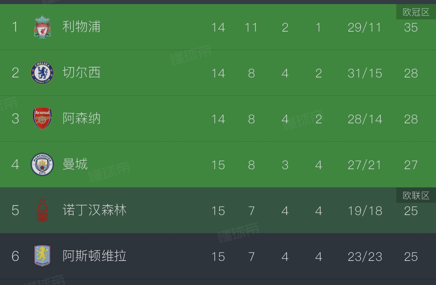Select 阿斯顿维拉 team name

click(94, 256)
